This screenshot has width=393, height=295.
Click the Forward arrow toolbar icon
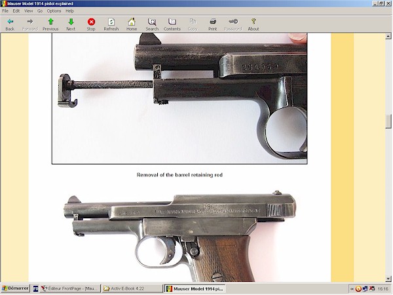30,22
